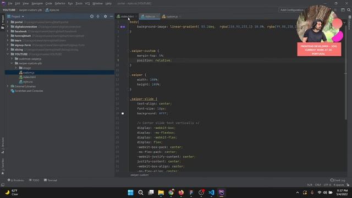
Task: Open the Favorites tool window side tab
Action: pyautogui.click(x=2, y=167)
